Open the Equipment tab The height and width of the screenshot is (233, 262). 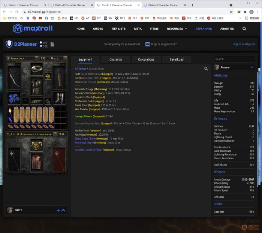(x=85, y=60)
